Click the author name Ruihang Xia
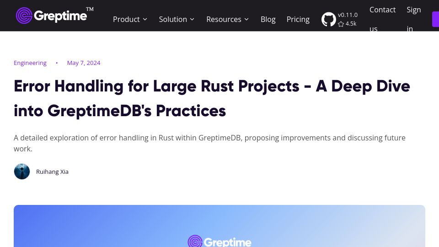Screen dimensions: 439x247 52,172
